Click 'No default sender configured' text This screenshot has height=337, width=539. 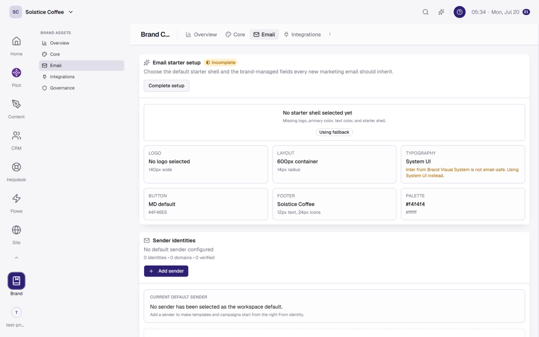[x=178, y=249]
